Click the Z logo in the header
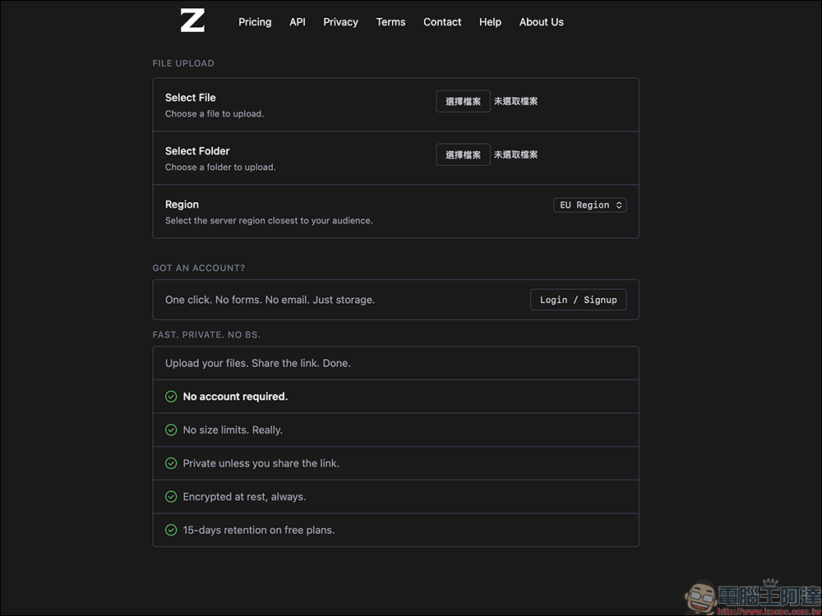The image size is (822, 616). coord(192,21)
